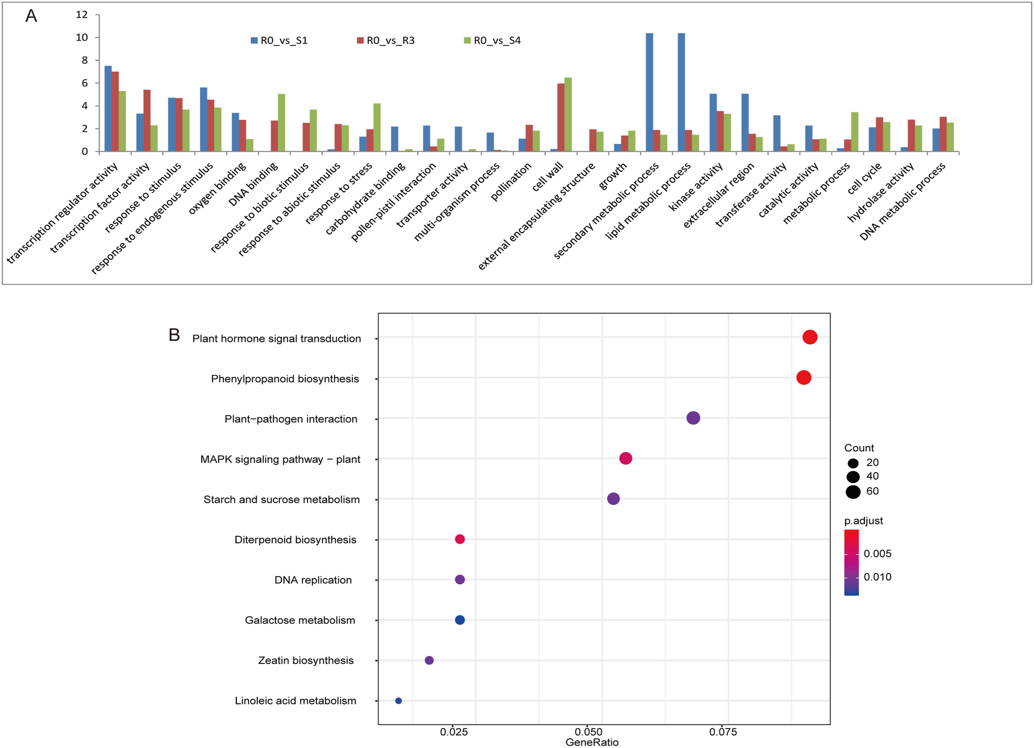Click the panel A letter label
The image size is (1034, 748).
[x=31, y=16]
